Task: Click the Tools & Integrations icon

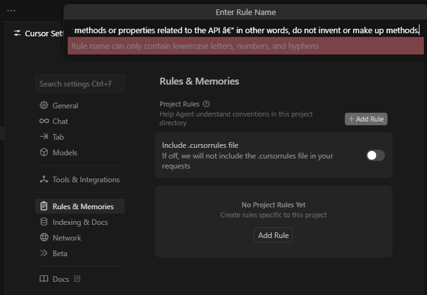Action: click(44, 179)
